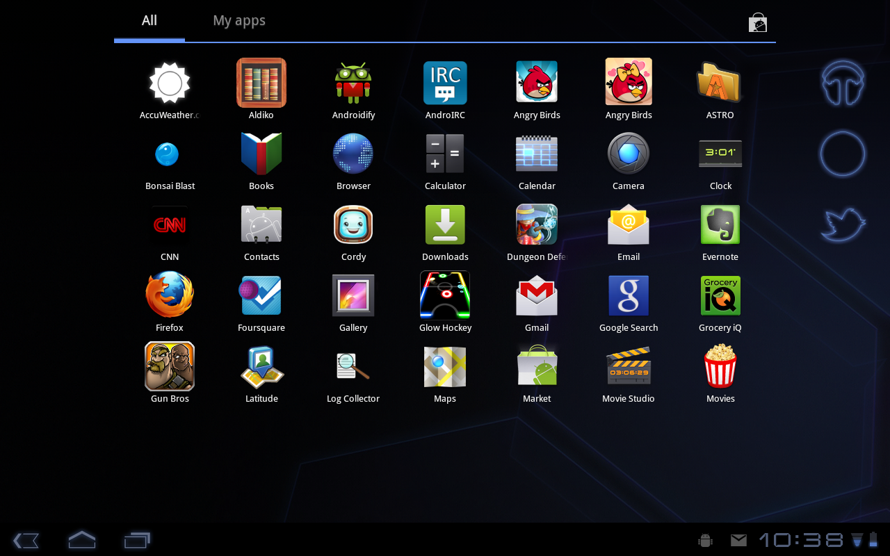Launch AndroIRC chat client

[445, 83]
